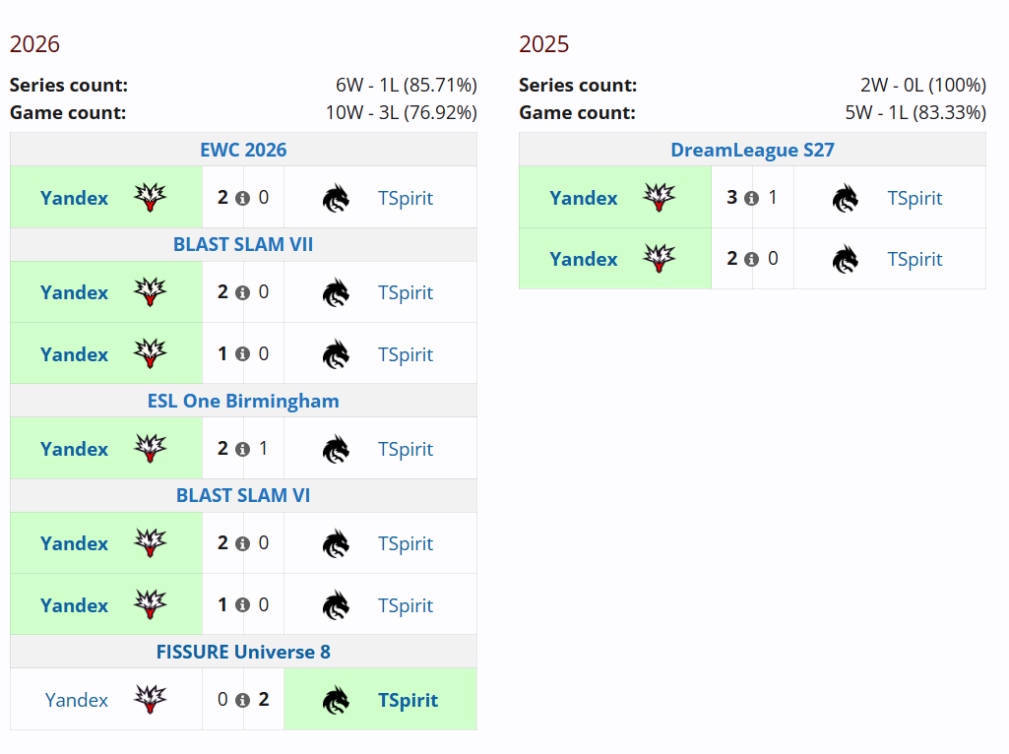Open the BLAST SLAM VI tournament link
This screenshot has height=754, width=1009.
(243, 495)
